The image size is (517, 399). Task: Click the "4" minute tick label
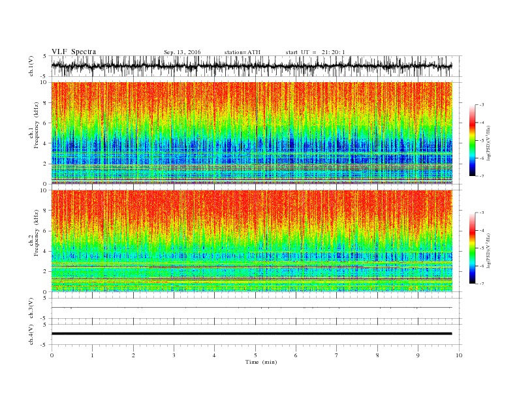click(x=214, y=355)
